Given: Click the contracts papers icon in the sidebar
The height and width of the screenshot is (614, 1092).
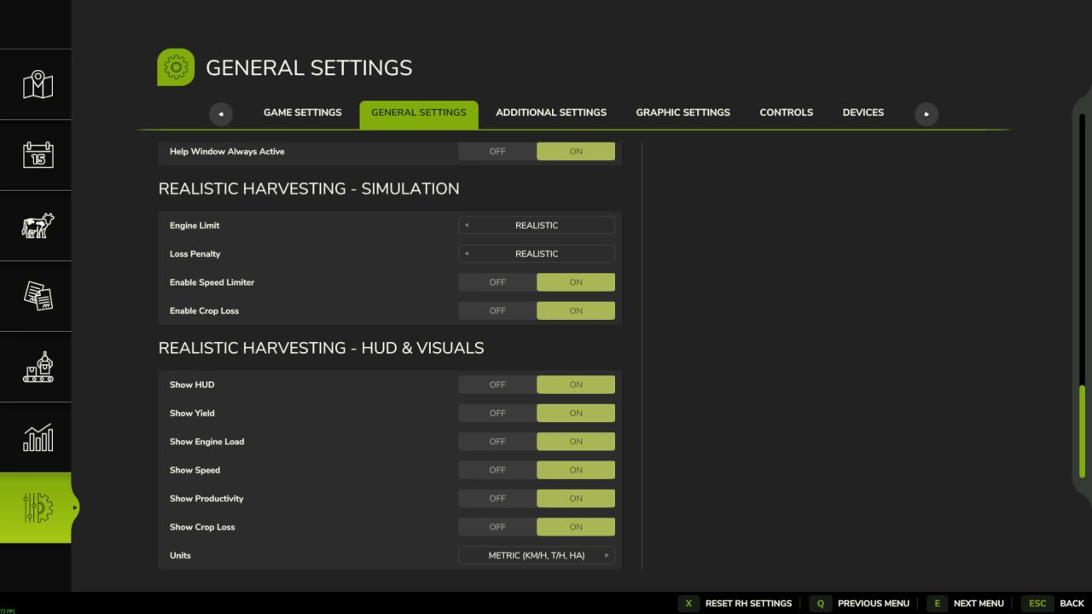Looking at the screenshot, I should tap(36, 296).
